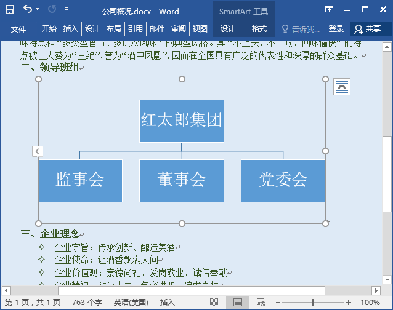Viewport: 393px width, 310px height.
Task: Open SmartArt Tools 格式 tab
Action: (259, 29)
